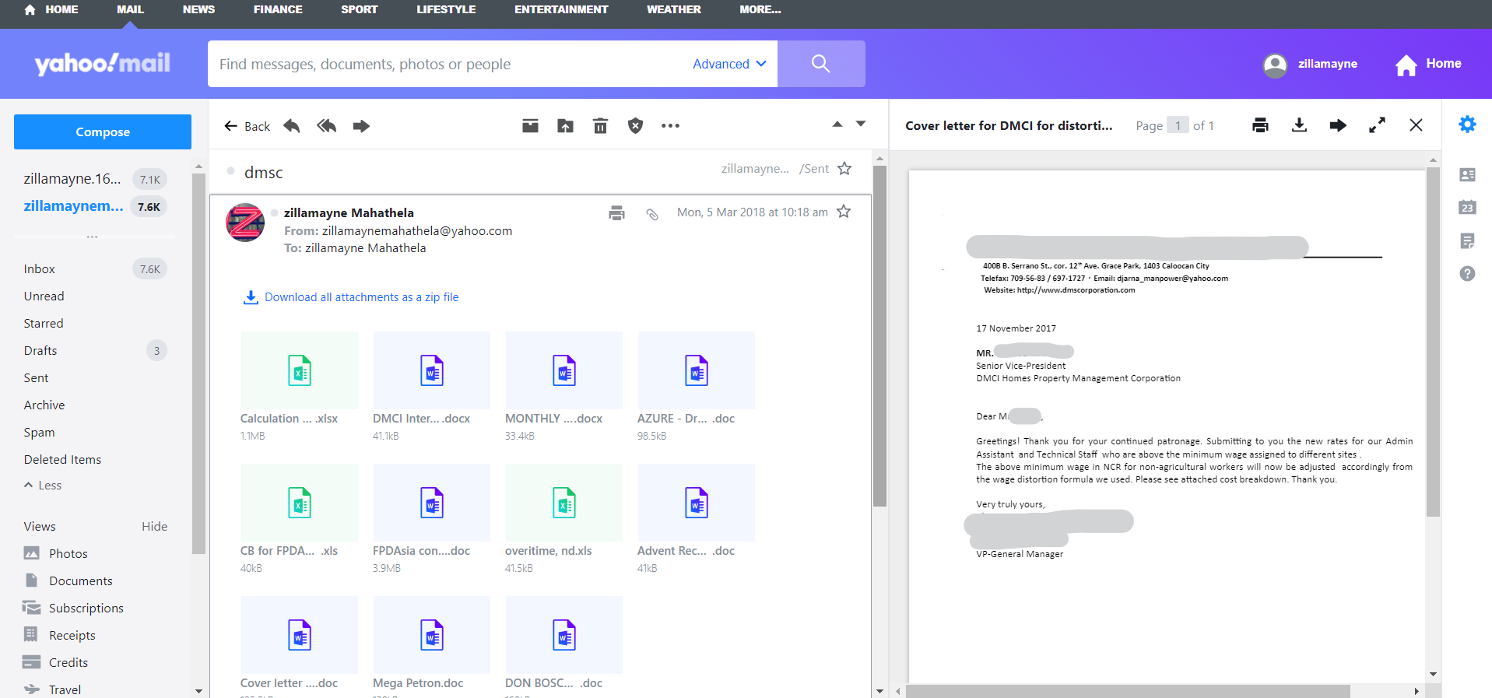Go to the previous message arrow
This screenshot has height=698, width=1492.
pos(837,124)
